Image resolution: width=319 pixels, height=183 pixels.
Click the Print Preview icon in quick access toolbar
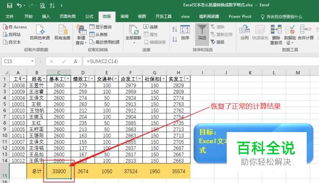[43, 5]
